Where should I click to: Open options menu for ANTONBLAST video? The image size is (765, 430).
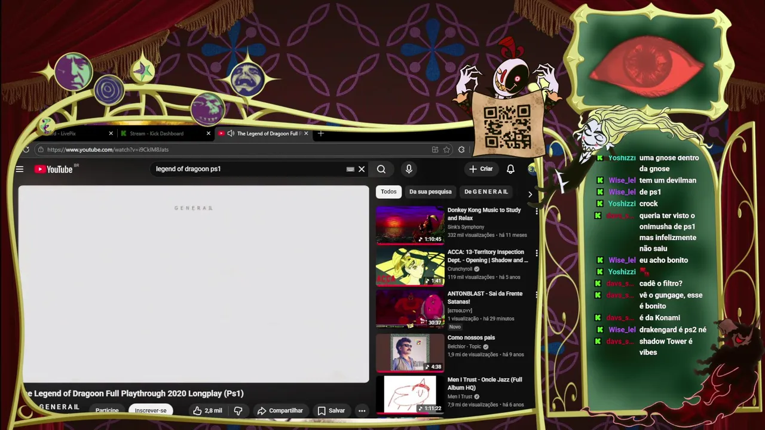(537, 295)
